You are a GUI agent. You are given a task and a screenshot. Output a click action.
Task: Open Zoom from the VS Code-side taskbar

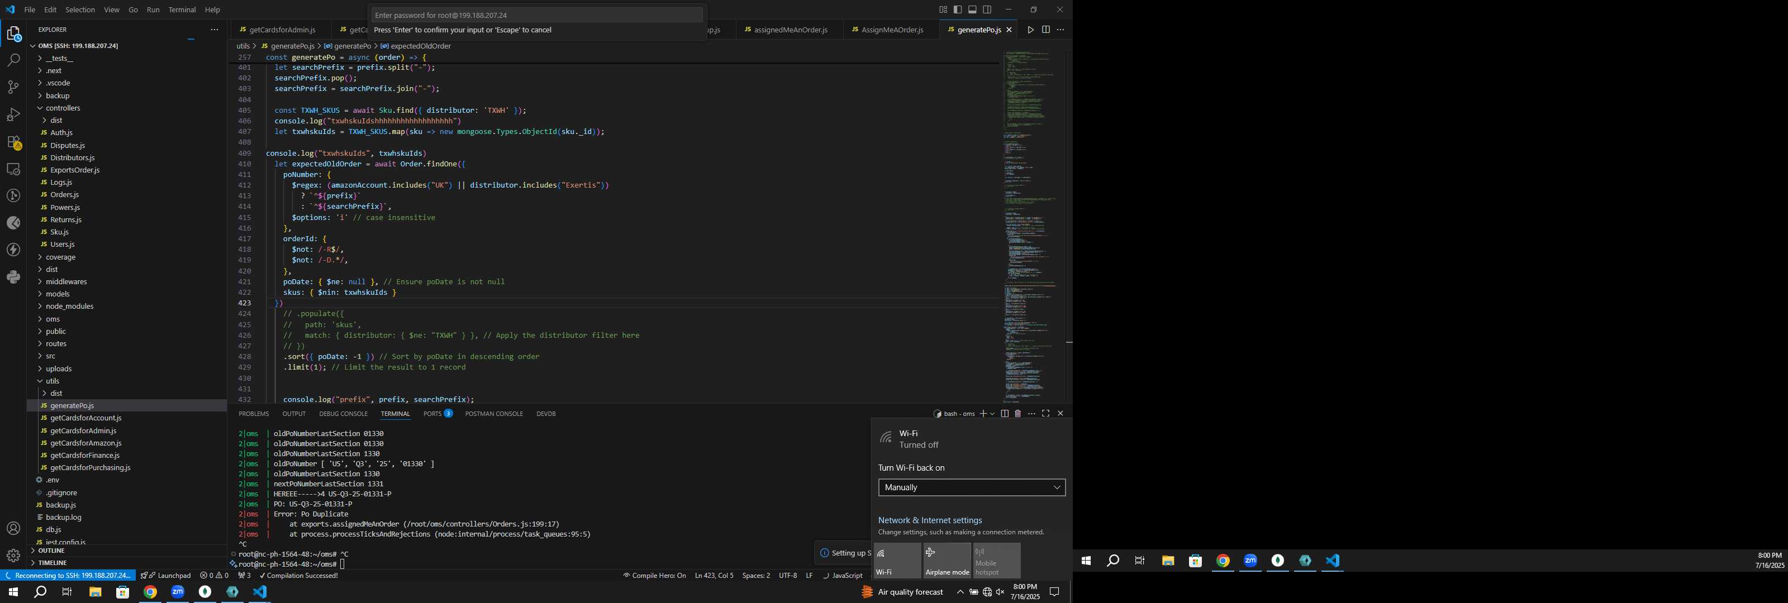(178, 592)
